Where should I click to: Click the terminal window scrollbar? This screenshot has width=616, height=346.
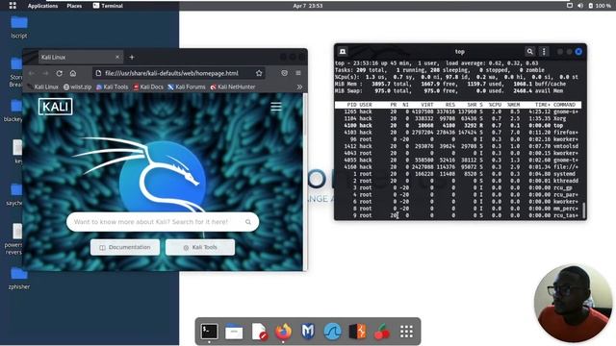(x=584, y=211)
